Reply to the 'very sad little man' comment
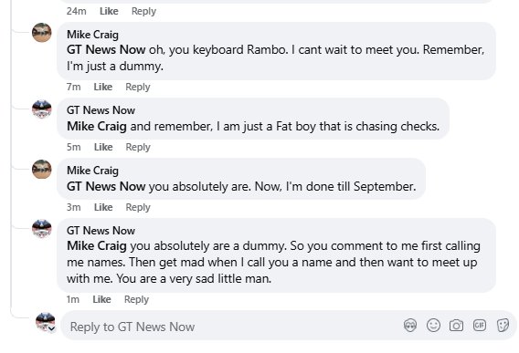 (136, 299)
